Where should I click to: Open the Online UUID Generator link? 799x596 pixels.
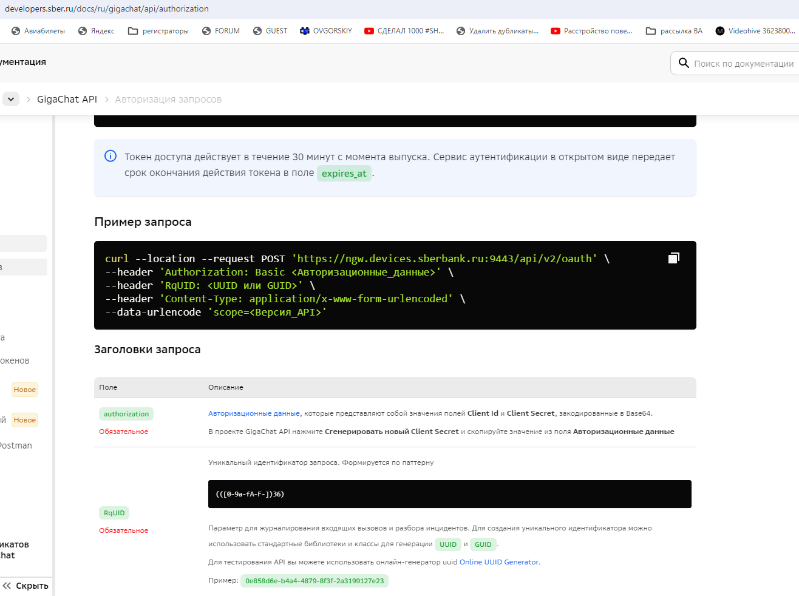pyautogui.click(x=499, y=562)
